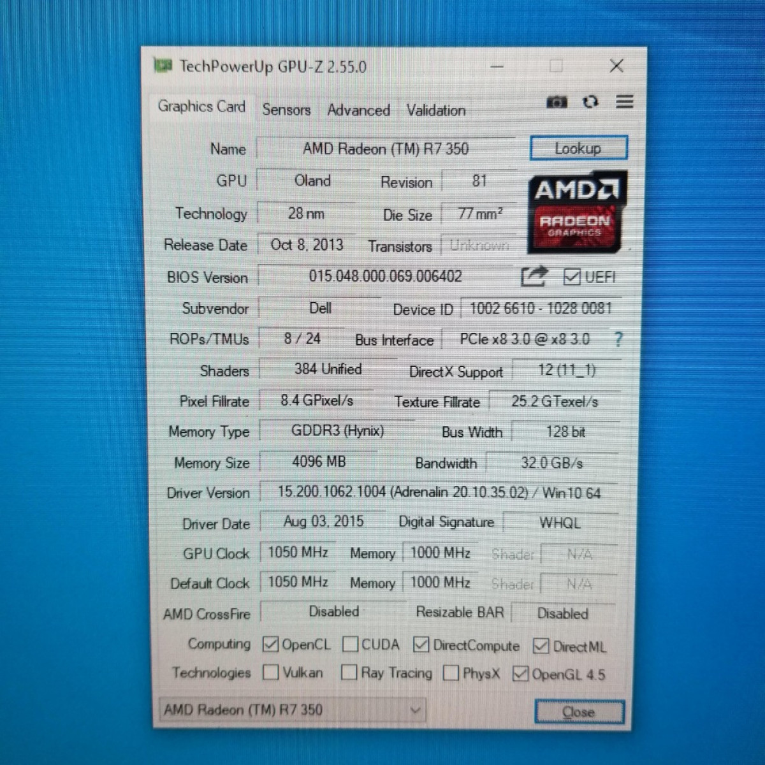Image resolution: width=765 pixels, height=765 pixels.
Task: Switch to the Sensors tab
Action: coord(286,110)
